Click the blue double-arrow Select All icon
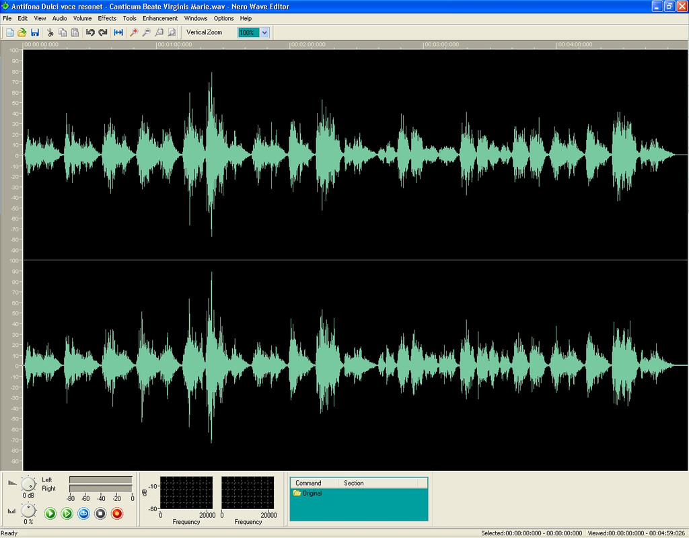The image size is (689, 538). tap(118, 32)
